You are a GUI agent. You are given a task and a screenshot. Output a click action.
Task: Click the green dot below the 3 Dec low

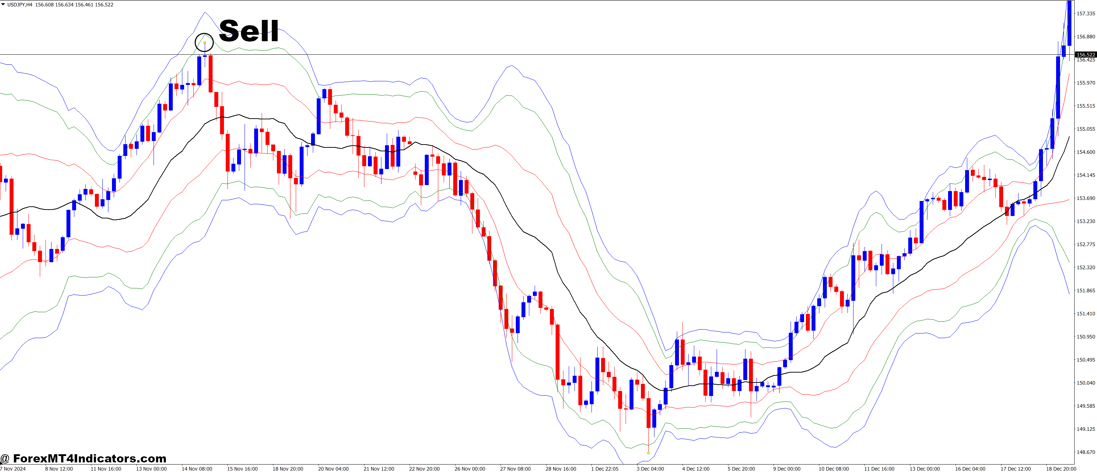[x=648, y=453]
